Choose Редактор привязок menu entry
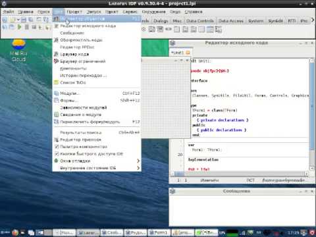 (x=97, y=140)
